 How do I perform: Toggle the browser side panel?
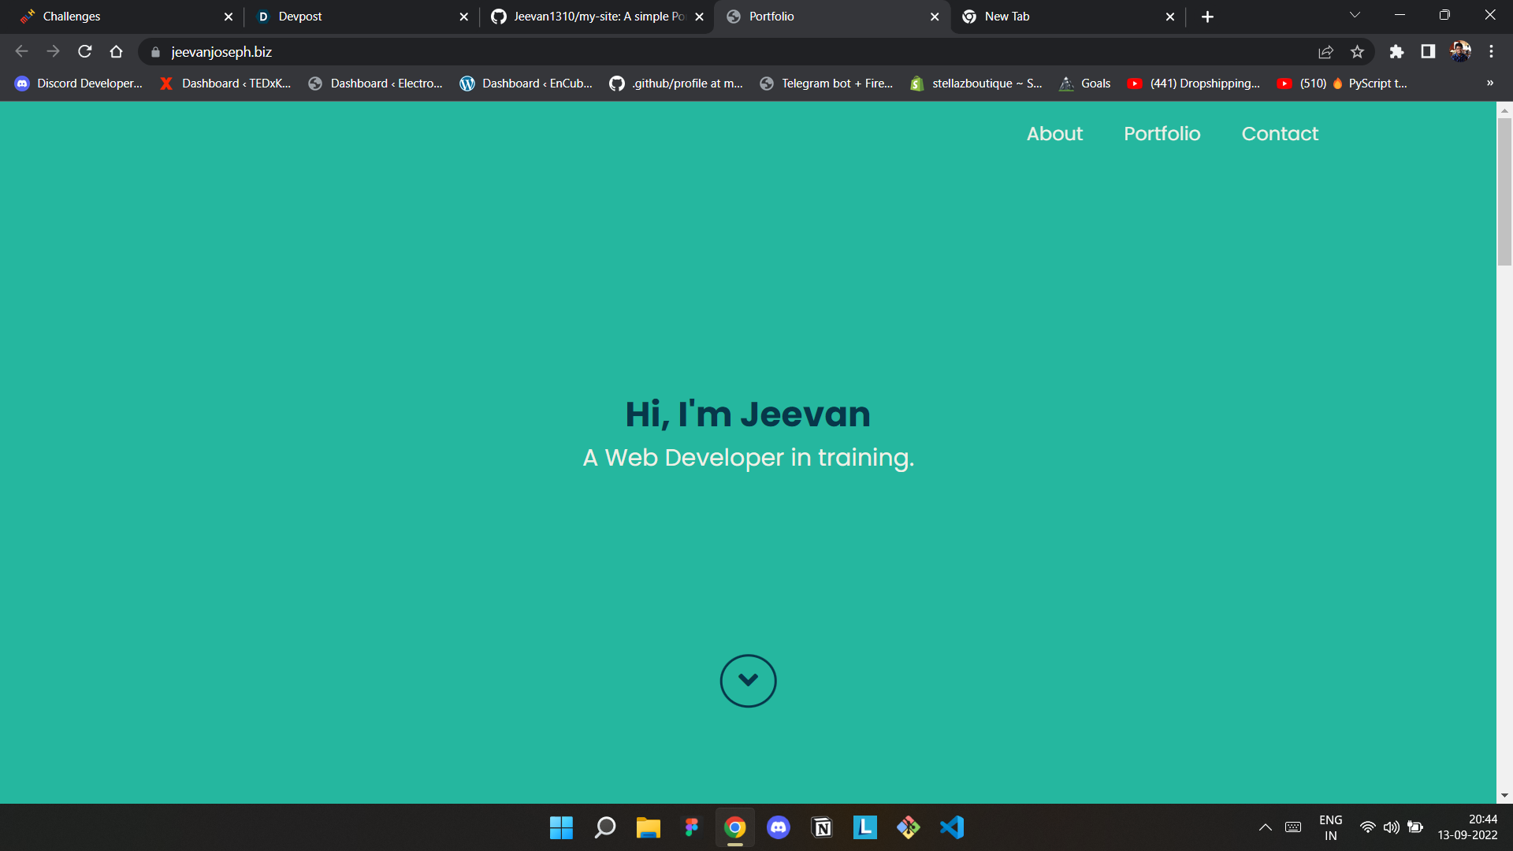click(1428, 52)
